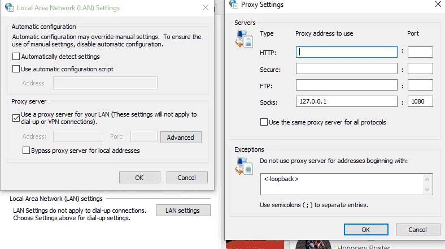Image resolution: width=445 pixels, height=249 pixels.
Task: Click the proxy server Port field in LAN Settings
Action: click(x=144, y=136)
